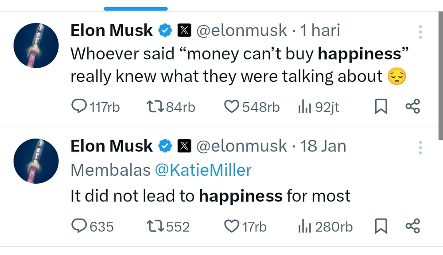443x255 pixels.
Task: Select the active tab with blue underline indicator
Action: click(x=136, y=8)
